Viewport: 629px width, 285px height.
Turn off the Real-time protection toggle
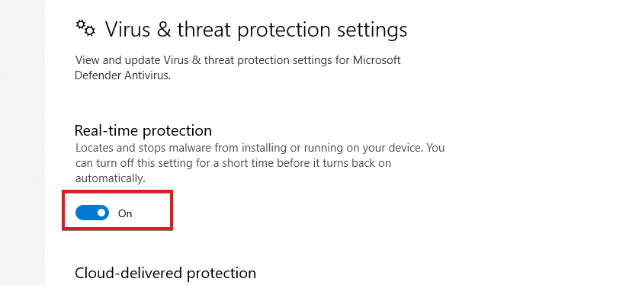pos(92,213)
